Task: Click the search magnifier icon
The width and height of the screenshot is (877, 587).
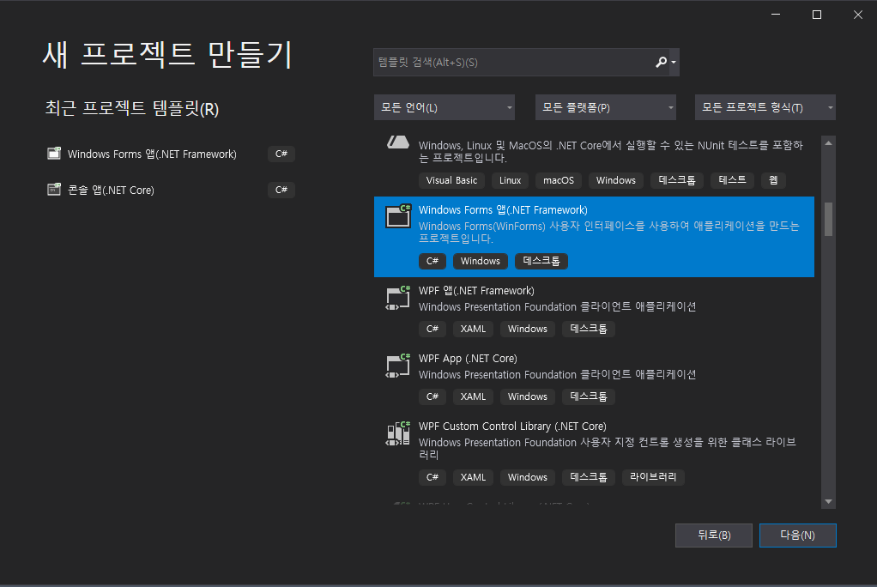Action: [661, 62]
